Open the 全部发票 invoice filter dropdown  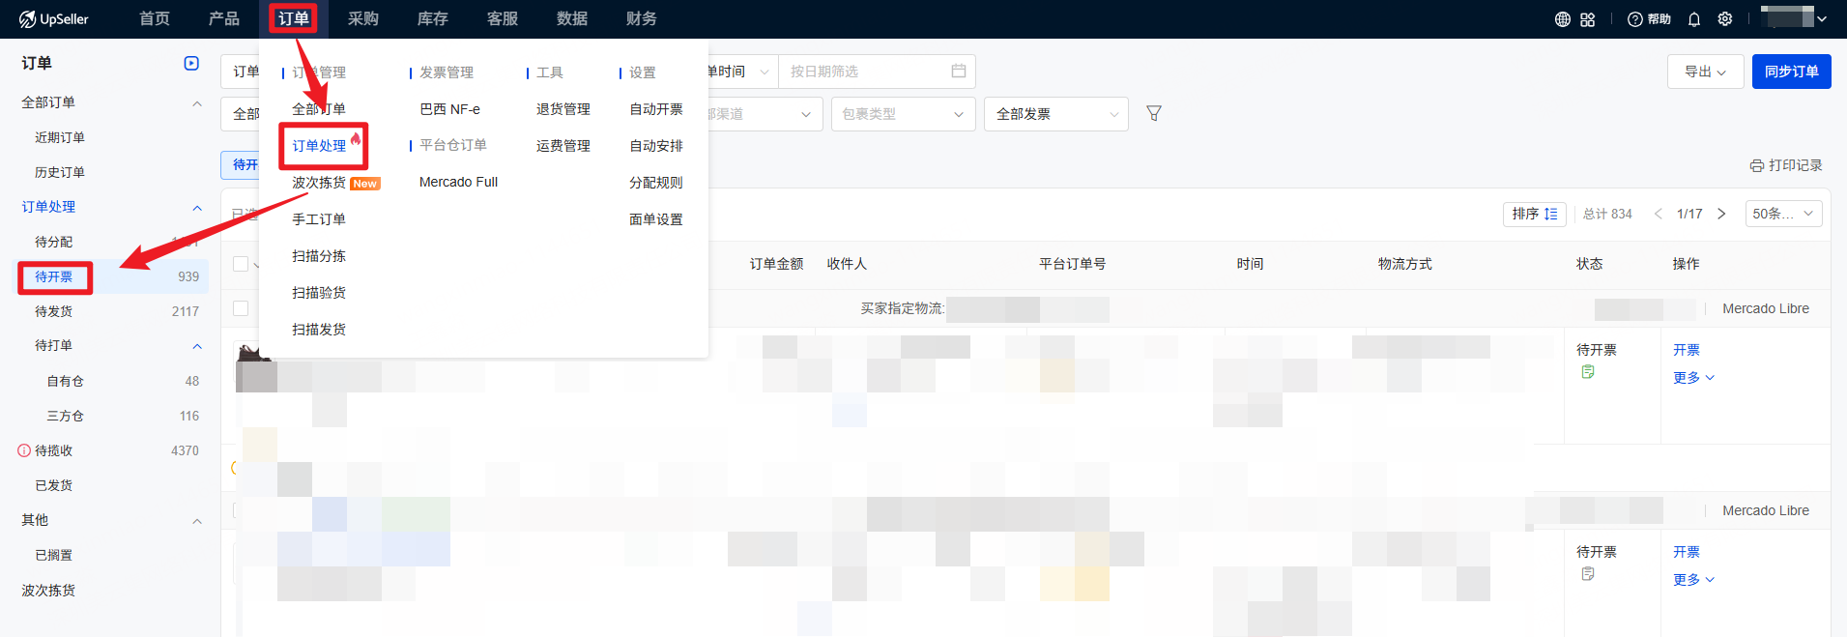tap(1055, 114)
